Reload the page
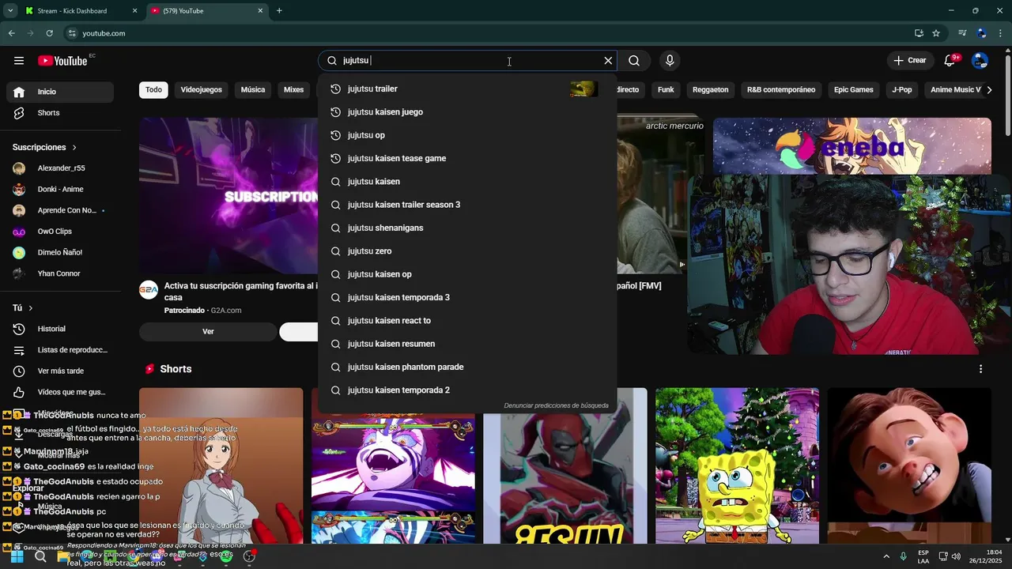 [49, 33]
